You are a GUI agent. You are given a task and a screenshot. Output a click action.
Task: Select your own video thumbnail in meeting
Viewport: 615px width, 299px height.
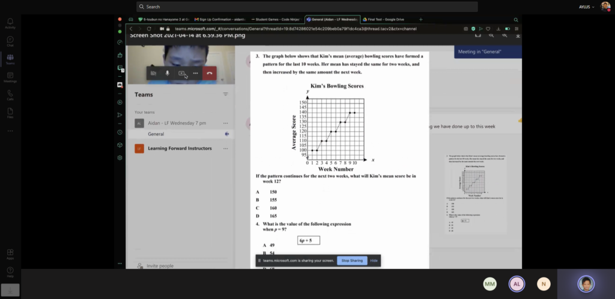586,284
